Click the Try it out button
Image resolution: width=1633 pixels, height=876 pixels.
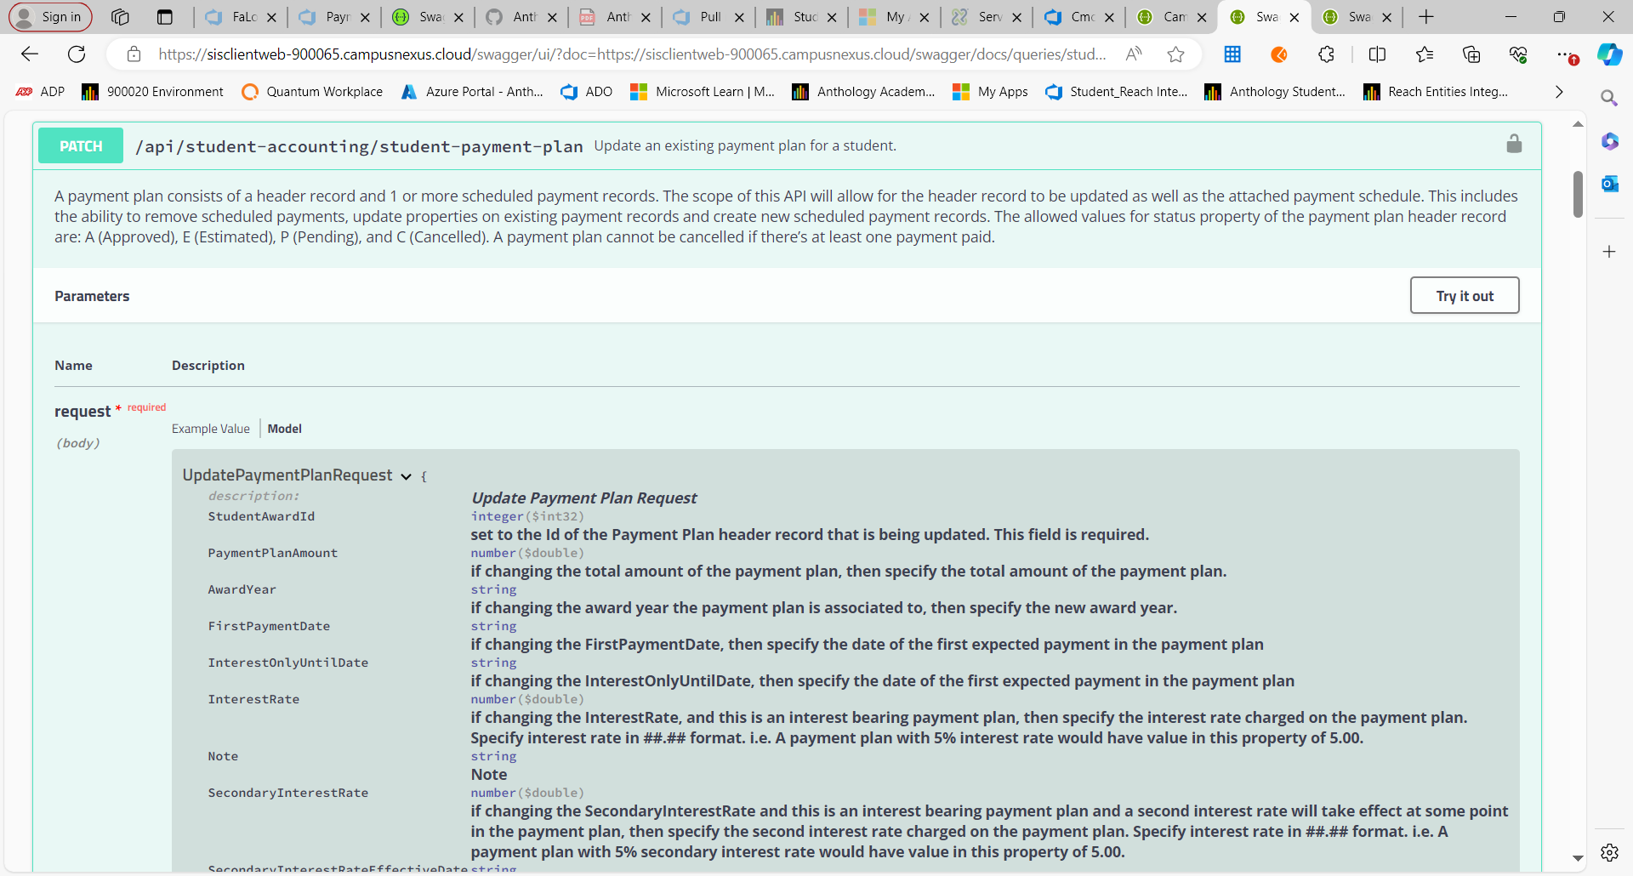pos(1465,295)
